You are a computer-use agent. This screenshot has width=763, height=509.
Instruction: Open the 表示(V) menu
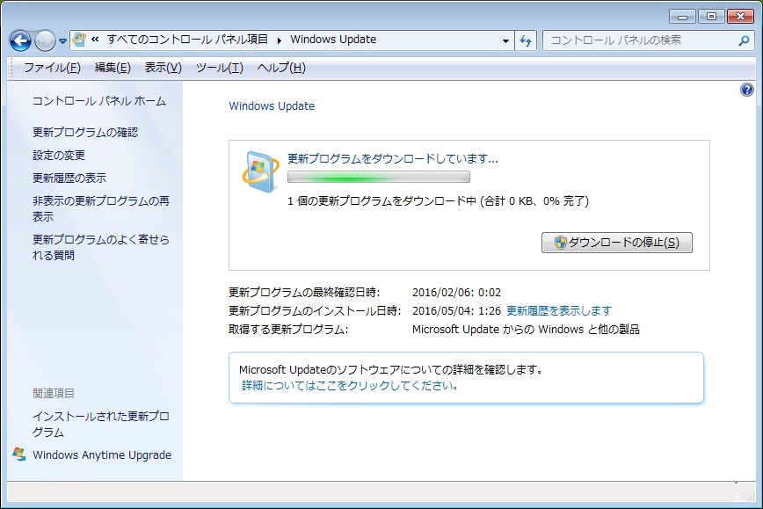(x=163, y=68)
